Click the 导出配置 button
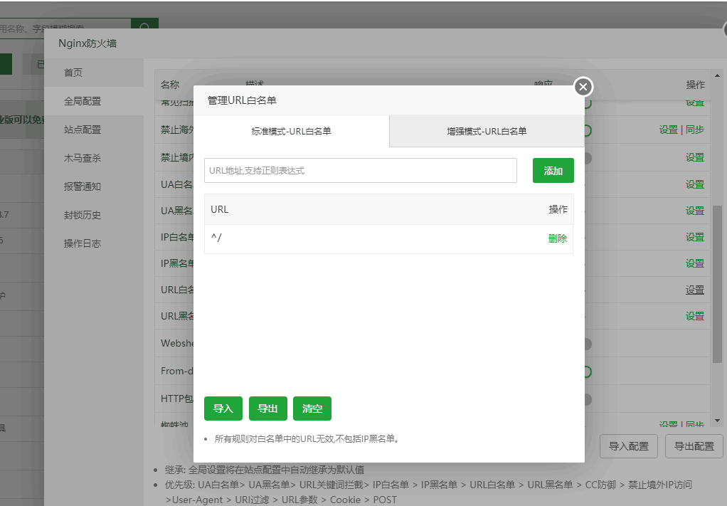 click(x=694, y=446)
